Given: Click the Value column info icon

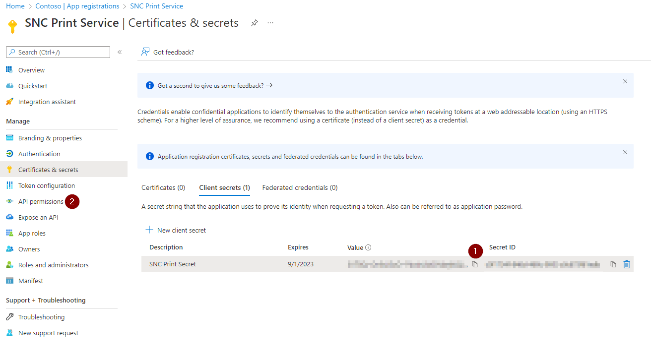Looking at the screenshot, I should coord(369,247).
